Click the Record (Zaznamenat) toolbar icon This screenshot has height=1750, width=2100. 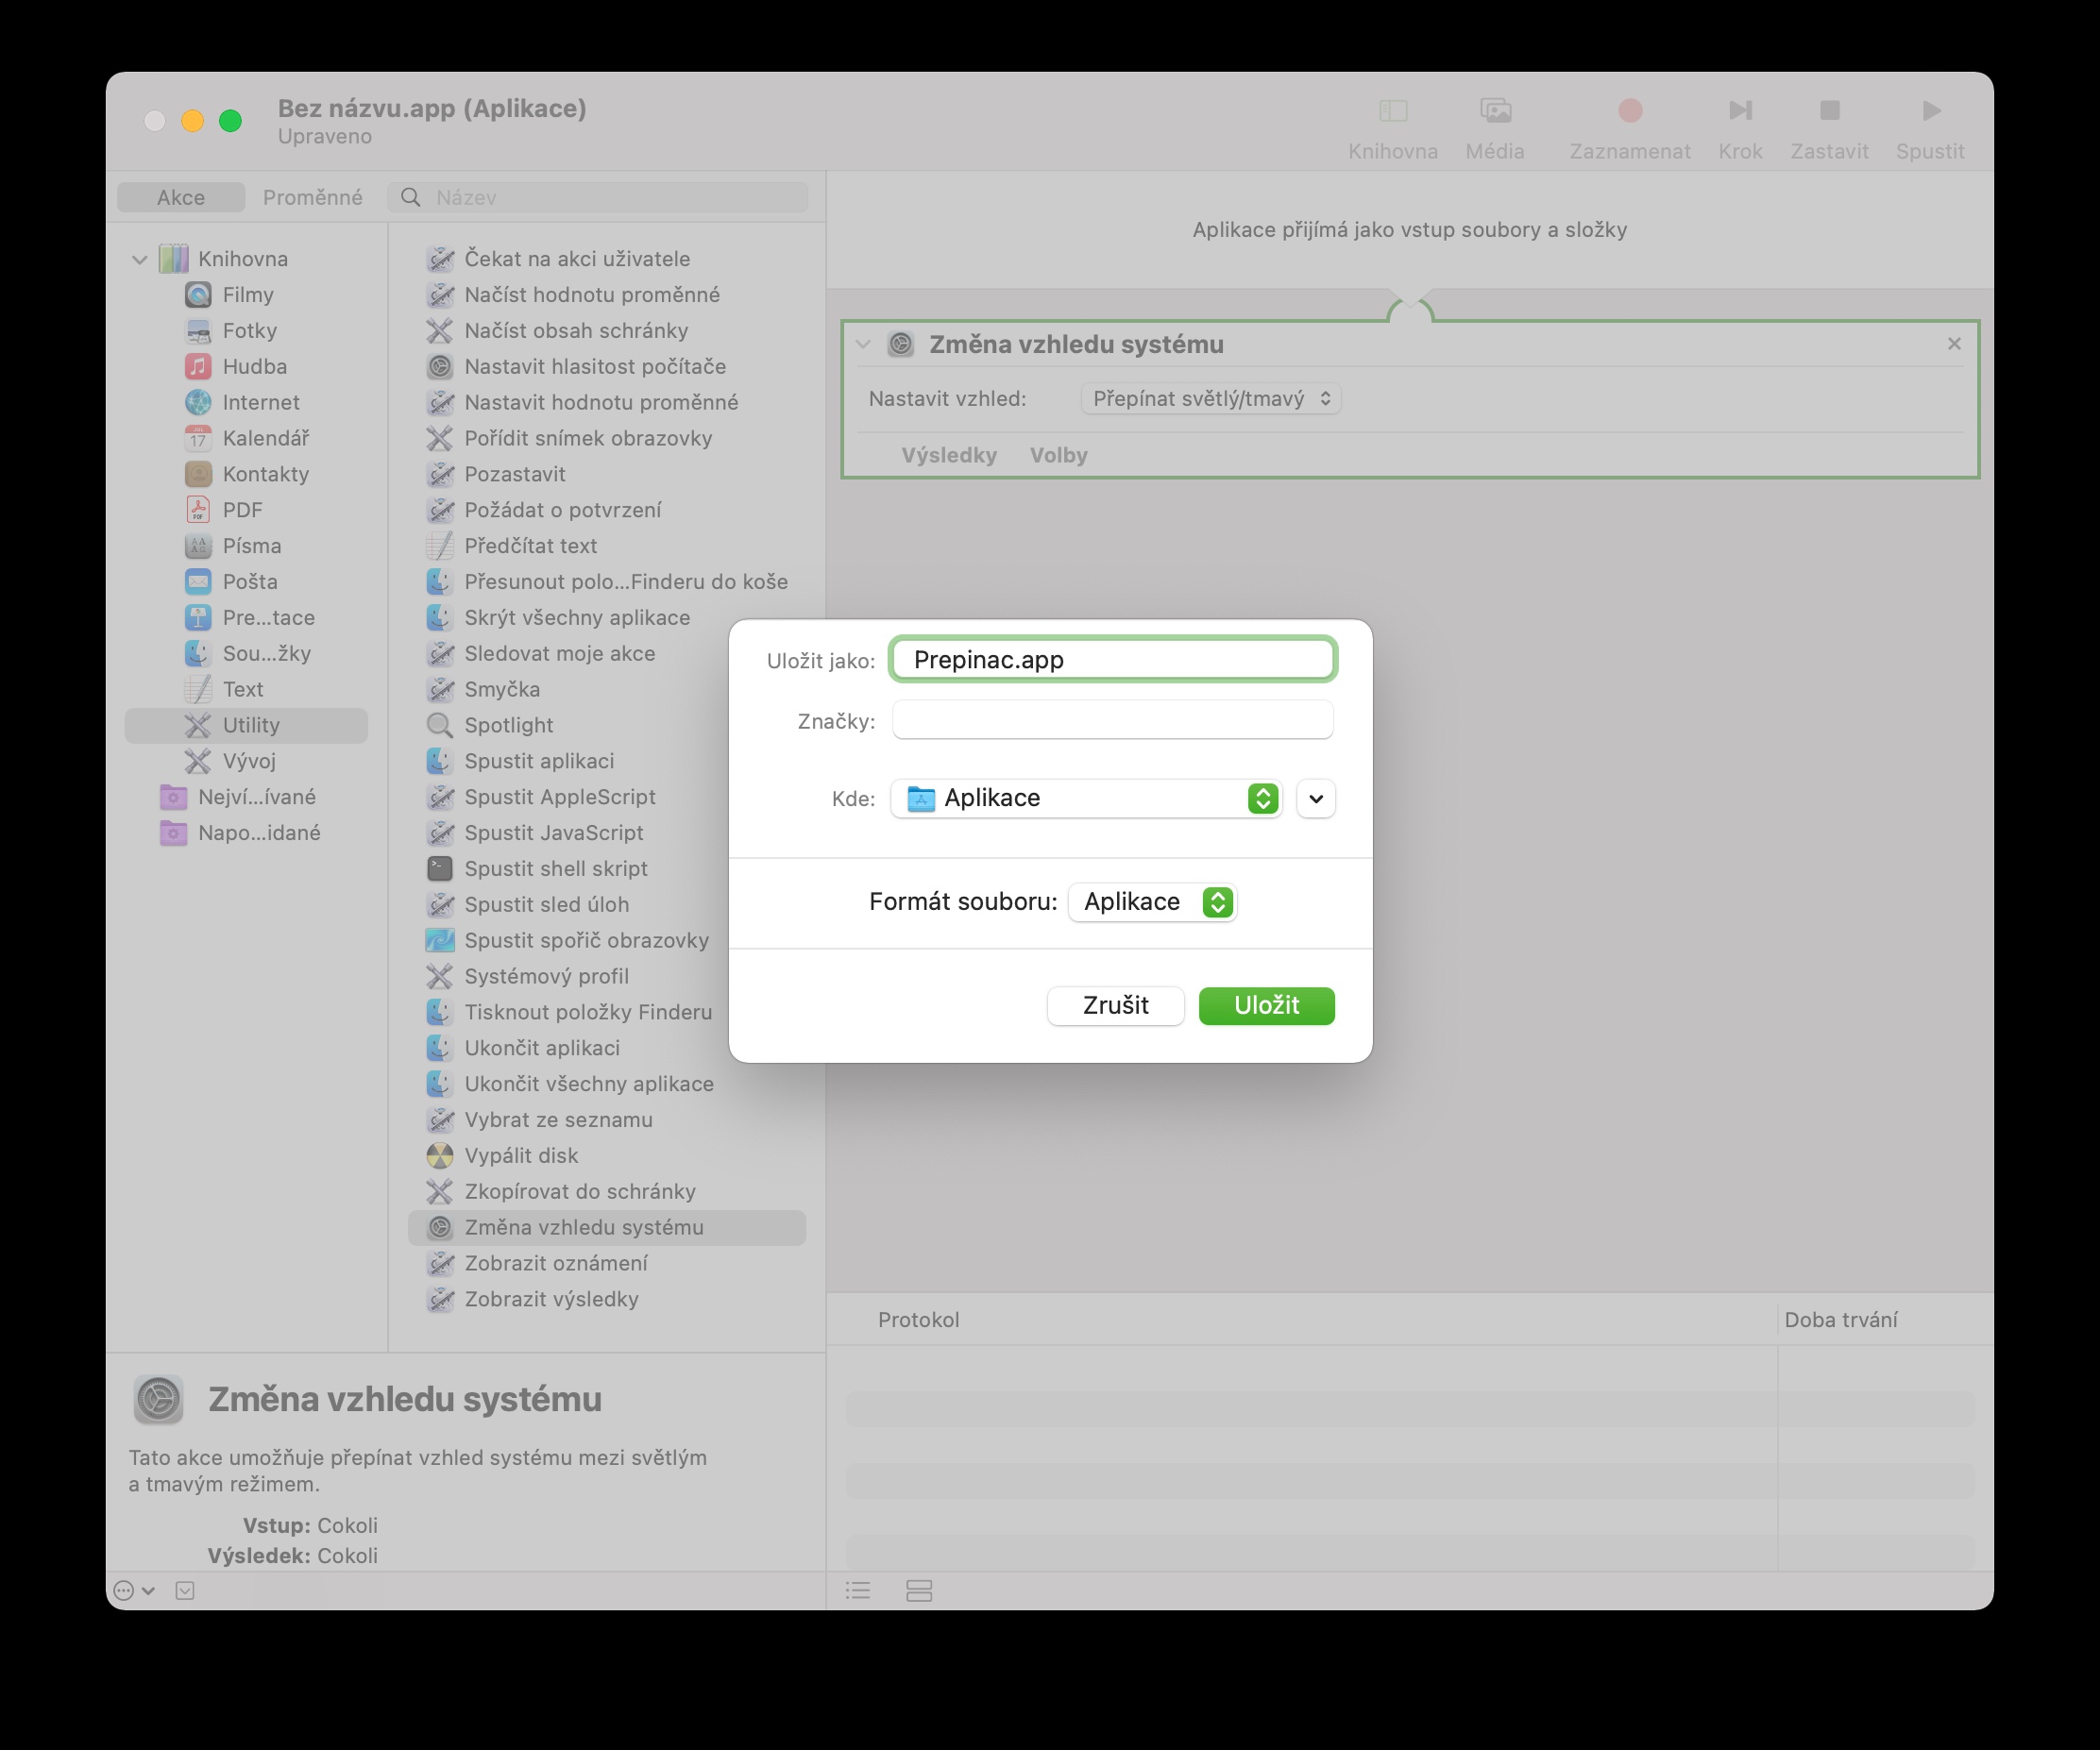(x=1629, y=111)
